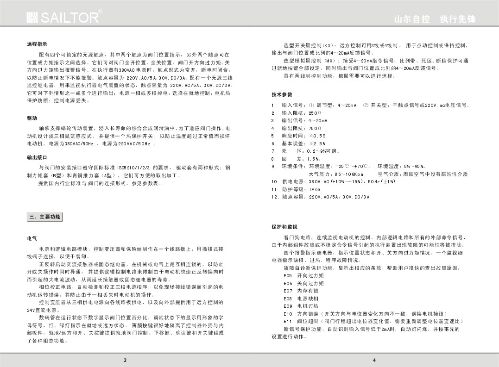499x367 pixels.
Task: Click the 技术参数 heading
Action: pos(282,95)
